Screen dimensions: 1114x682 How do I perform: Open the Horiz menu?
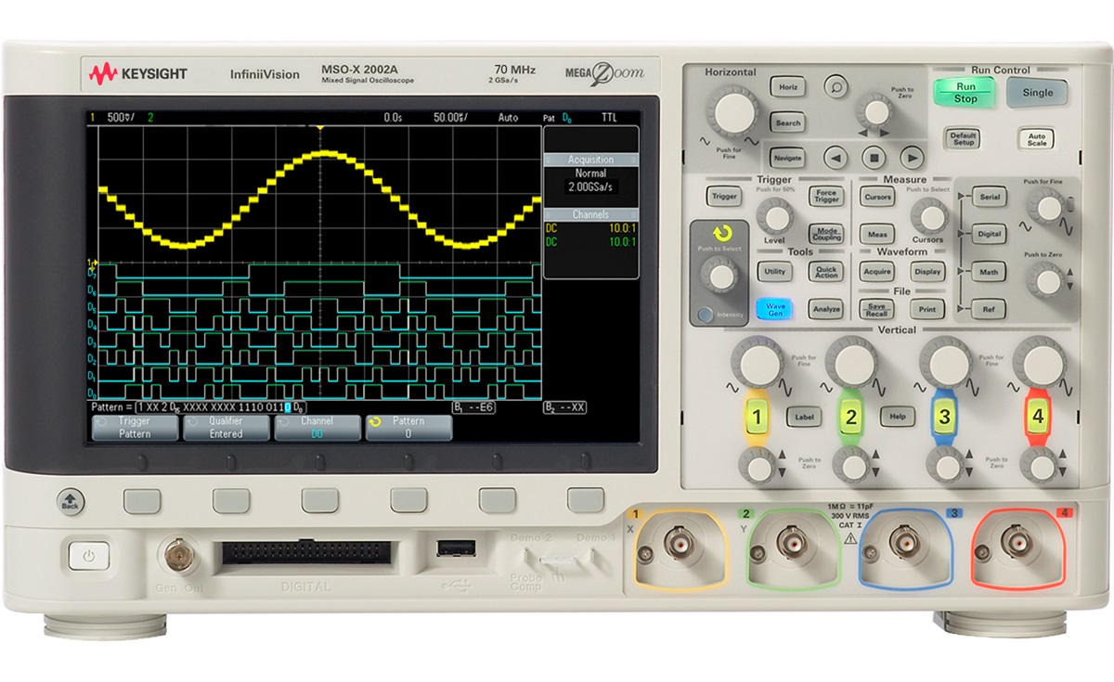pos(787,86)
